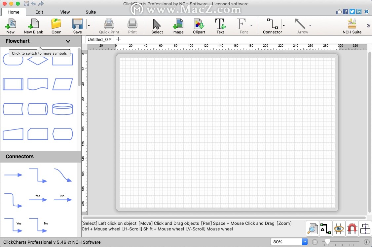The height and width of the screenshot is (247, 372).
Task: Open the Suite tab
Action: point(91,12)
